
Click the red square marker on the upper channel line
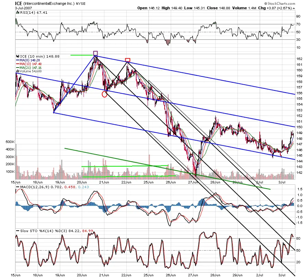pyautogui.click(x=127, y=60)
